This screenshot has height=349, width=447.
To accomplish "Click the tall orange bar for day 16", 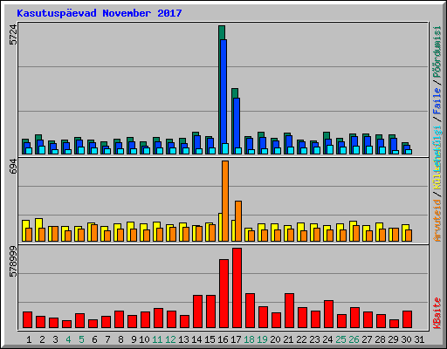I will (x=225, y=201).
